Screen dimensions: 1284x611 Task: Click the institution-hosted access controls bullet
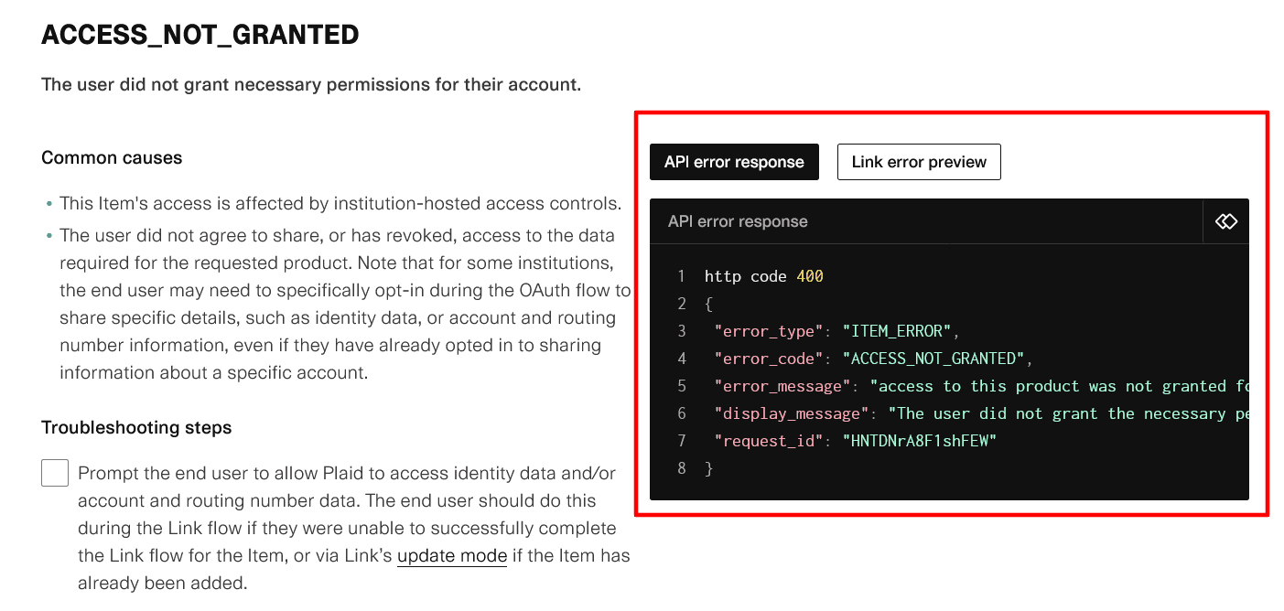point(340,203)
